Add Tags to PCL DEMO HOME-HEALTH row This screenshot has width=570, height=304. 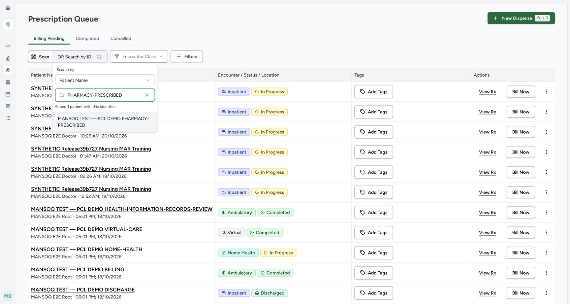(x=374, y=253)
